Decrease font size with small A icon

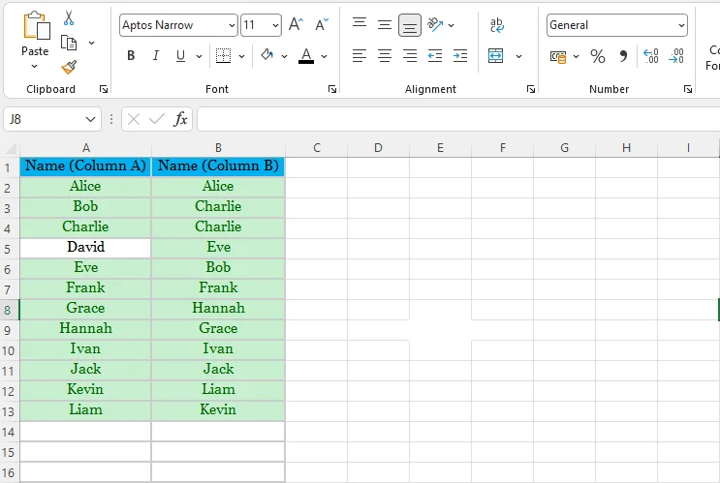(x=322, y=24)
